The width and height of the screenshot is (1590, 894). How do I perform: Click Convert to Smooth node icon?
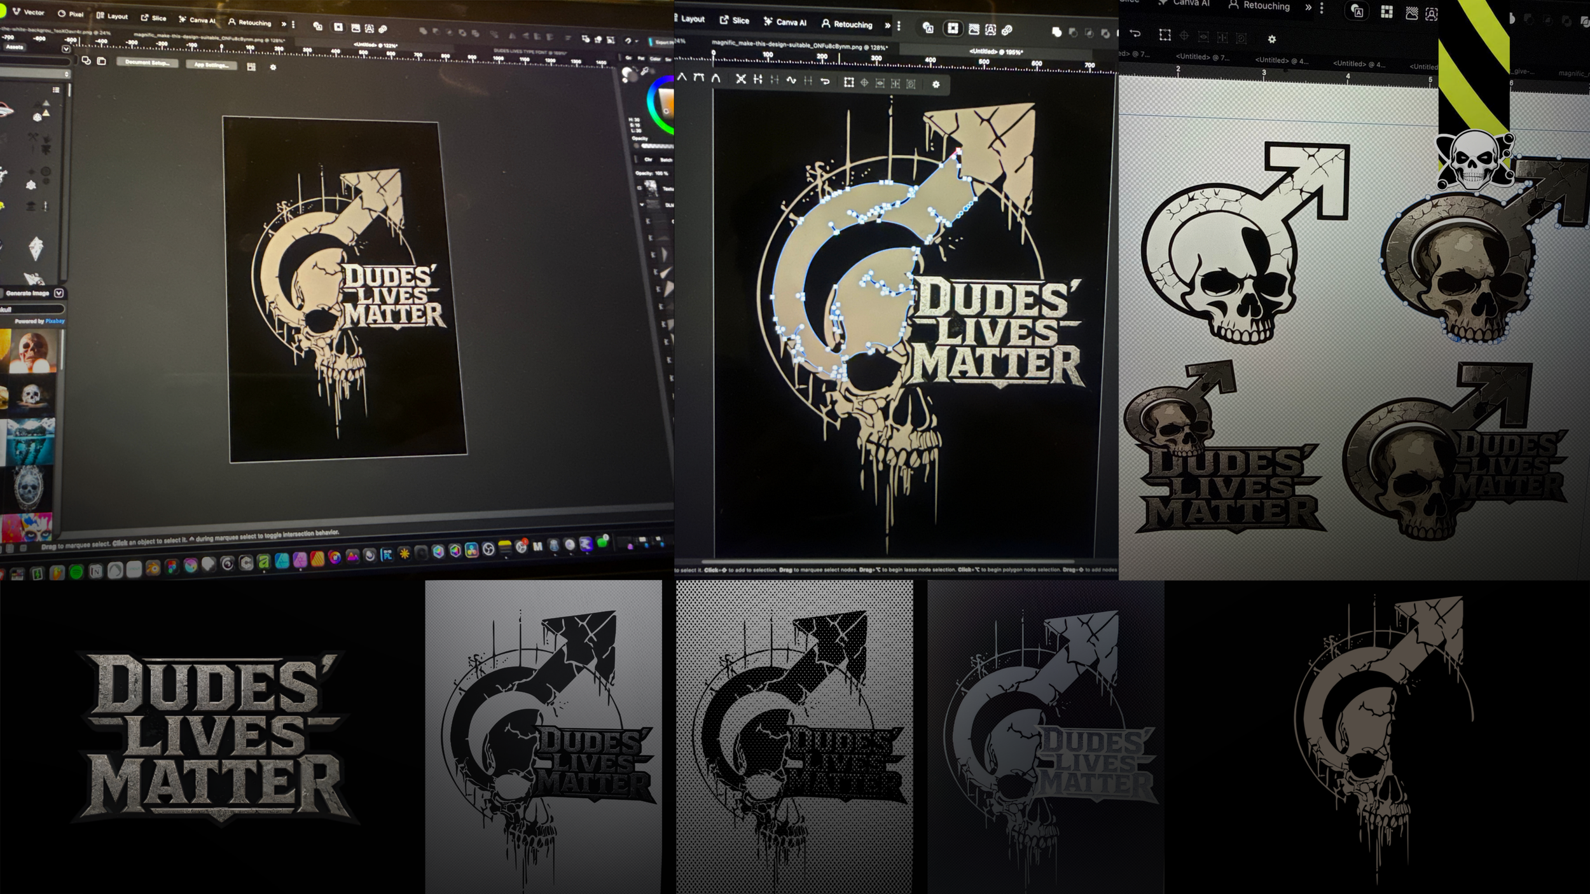point(699,78)
